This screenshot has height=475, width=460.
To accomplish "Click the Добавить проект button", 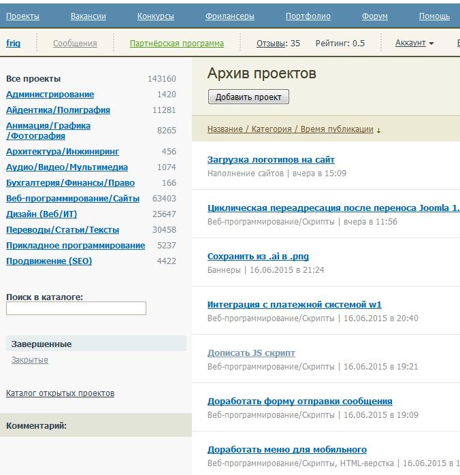I will (x=248, y=97).
